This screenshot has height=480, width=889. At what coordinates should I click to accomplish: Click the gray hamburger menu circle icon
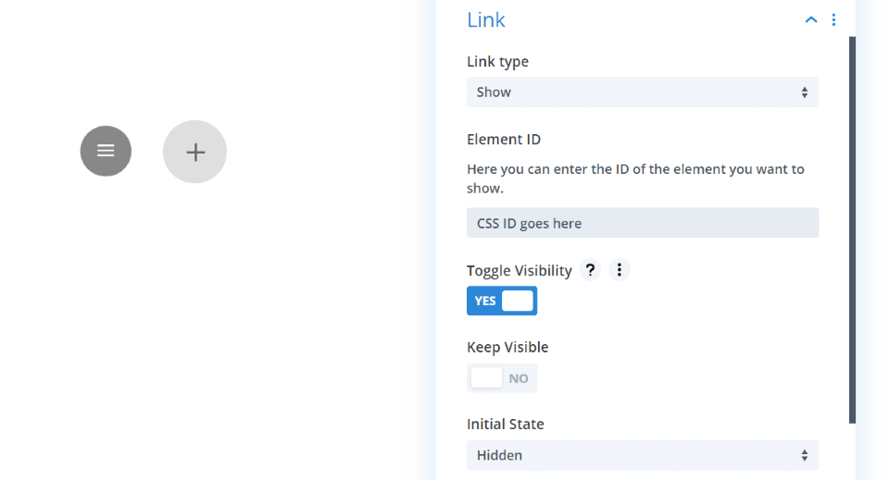(106, 151)
